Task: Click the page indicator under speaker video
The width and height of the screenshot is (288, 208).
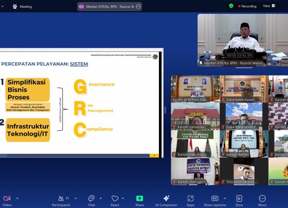Action: point(244,67)
